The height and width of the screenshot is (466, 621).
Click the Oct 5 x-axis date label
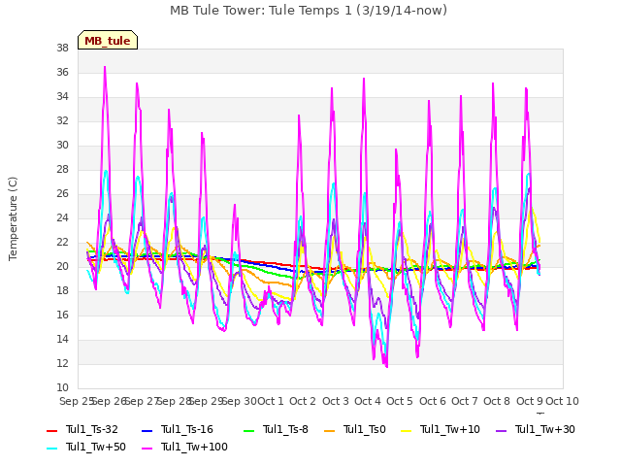400,401
